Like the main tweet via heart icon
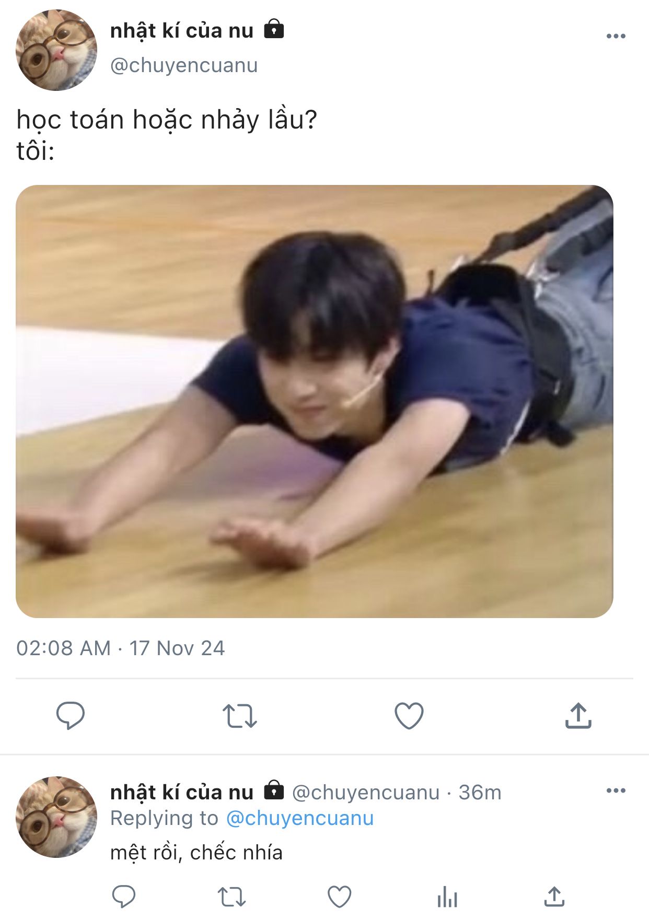 pyautogui.click(x=409, y=716)
